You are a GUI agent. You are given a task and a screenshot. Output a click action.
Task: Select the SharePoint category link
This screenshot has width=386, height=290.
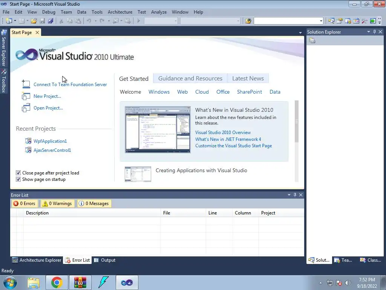(250, 92)
